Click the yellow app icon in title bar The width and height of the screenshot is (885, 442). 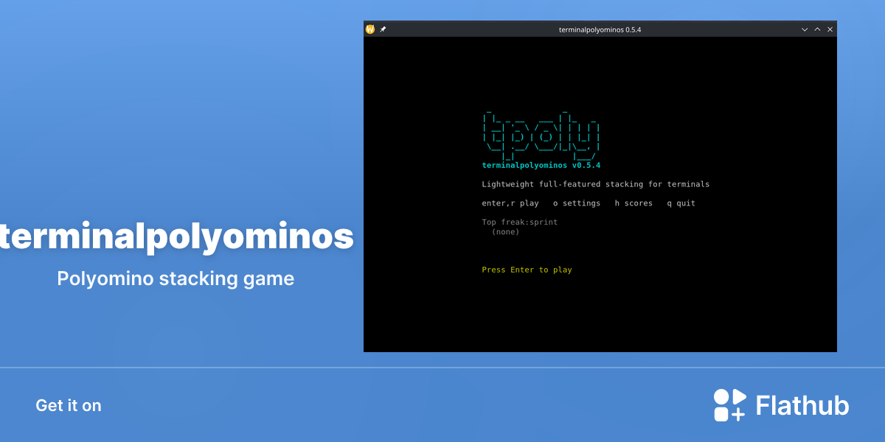click(x=370, y=29)
